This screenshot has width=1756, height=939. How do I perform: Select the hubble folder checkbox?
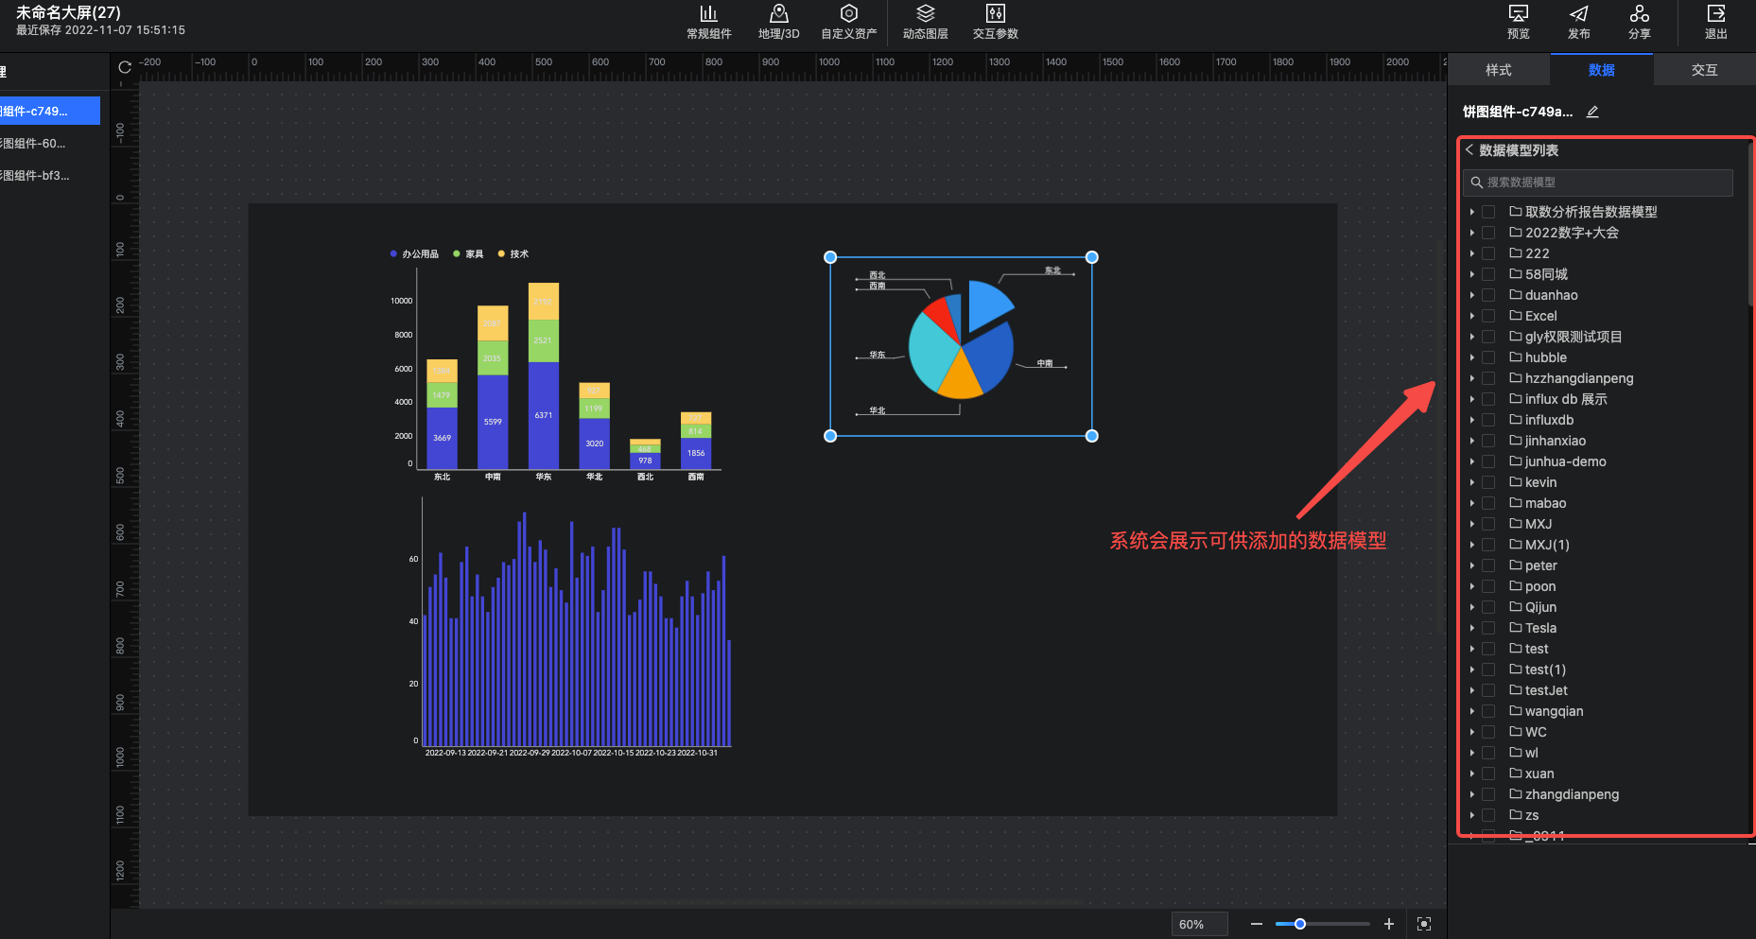(1488, 357)
